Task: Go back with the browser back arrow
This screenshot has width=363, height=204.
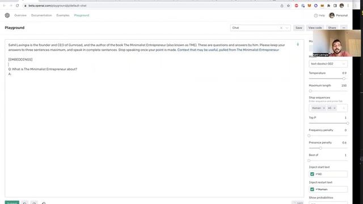Action: (5, 6)
